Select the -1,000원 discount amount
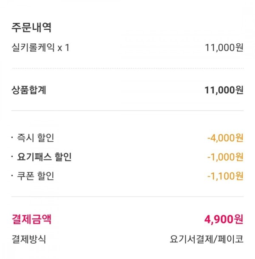The width and height of the screenshot is (255, 259). (225, 157)
